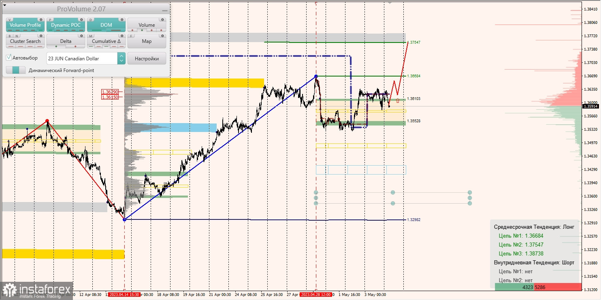Click gray chart shift triangle at top
Screen dimensions: 601x300
tap(390, 2)
